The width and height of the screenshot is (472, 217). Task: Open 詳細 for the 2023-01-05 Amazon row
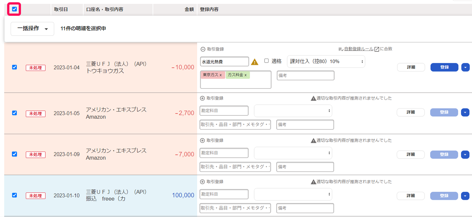(410, 112)
